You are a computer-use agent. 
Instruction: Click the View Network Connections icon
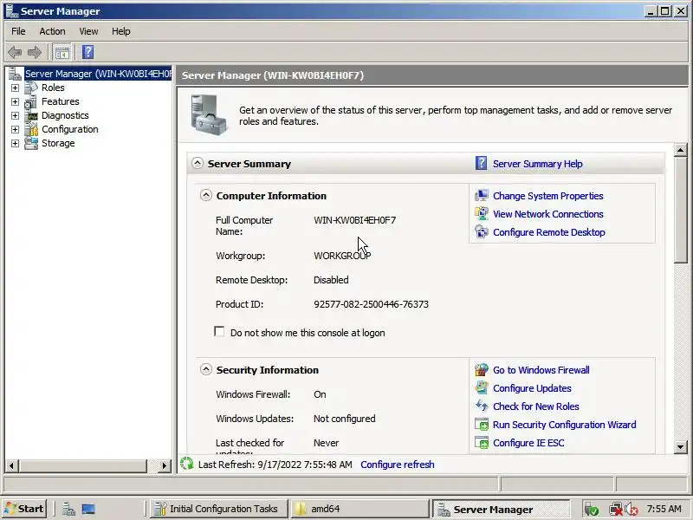(x=482, y=213)
